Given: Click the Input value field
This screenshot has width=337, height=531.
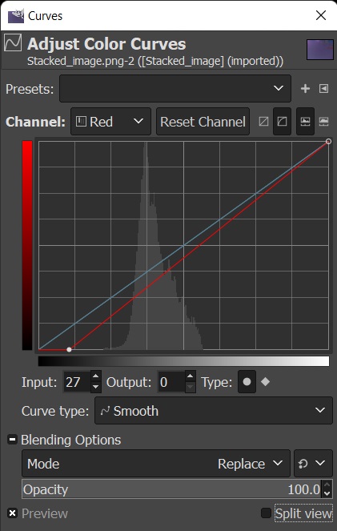Looking at the screenshot, I should (77, 382).
